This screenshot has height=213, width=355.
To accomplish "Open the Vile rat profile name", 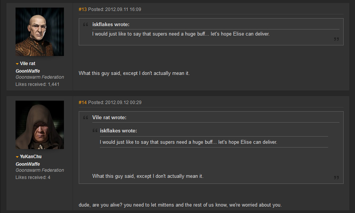I will point(28,63).
